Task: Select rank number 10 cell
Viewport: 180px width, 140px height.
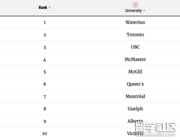Action: [45, 134]
